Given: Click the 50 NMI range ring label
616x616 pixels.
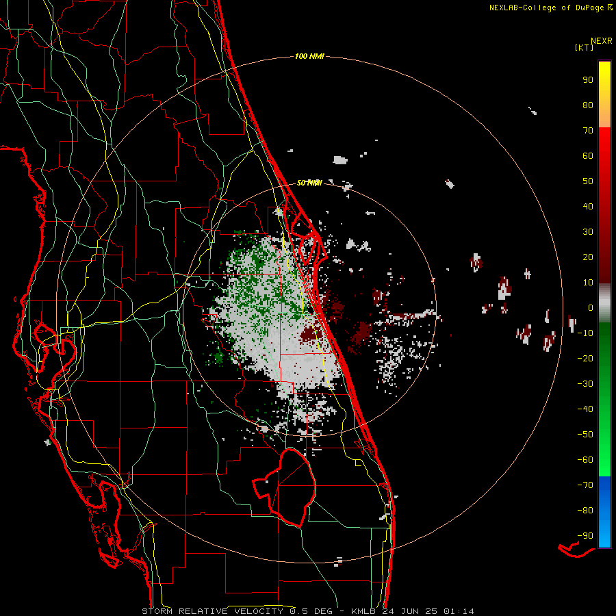Looking at the screenshot, I should click(309, 183).
